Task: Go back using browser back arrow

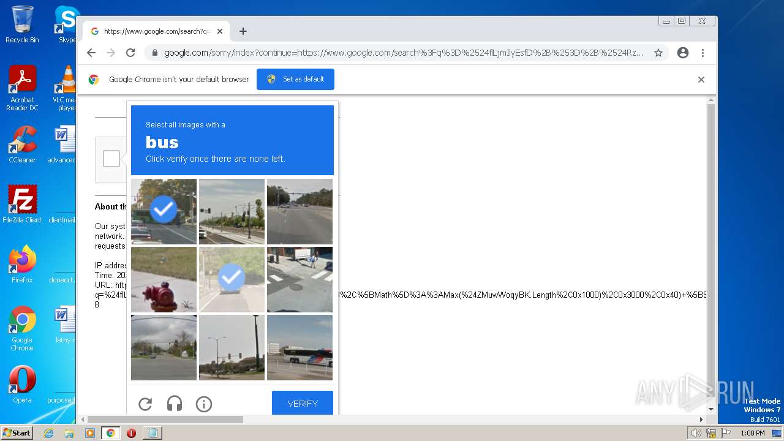Action: pos(91,53)
